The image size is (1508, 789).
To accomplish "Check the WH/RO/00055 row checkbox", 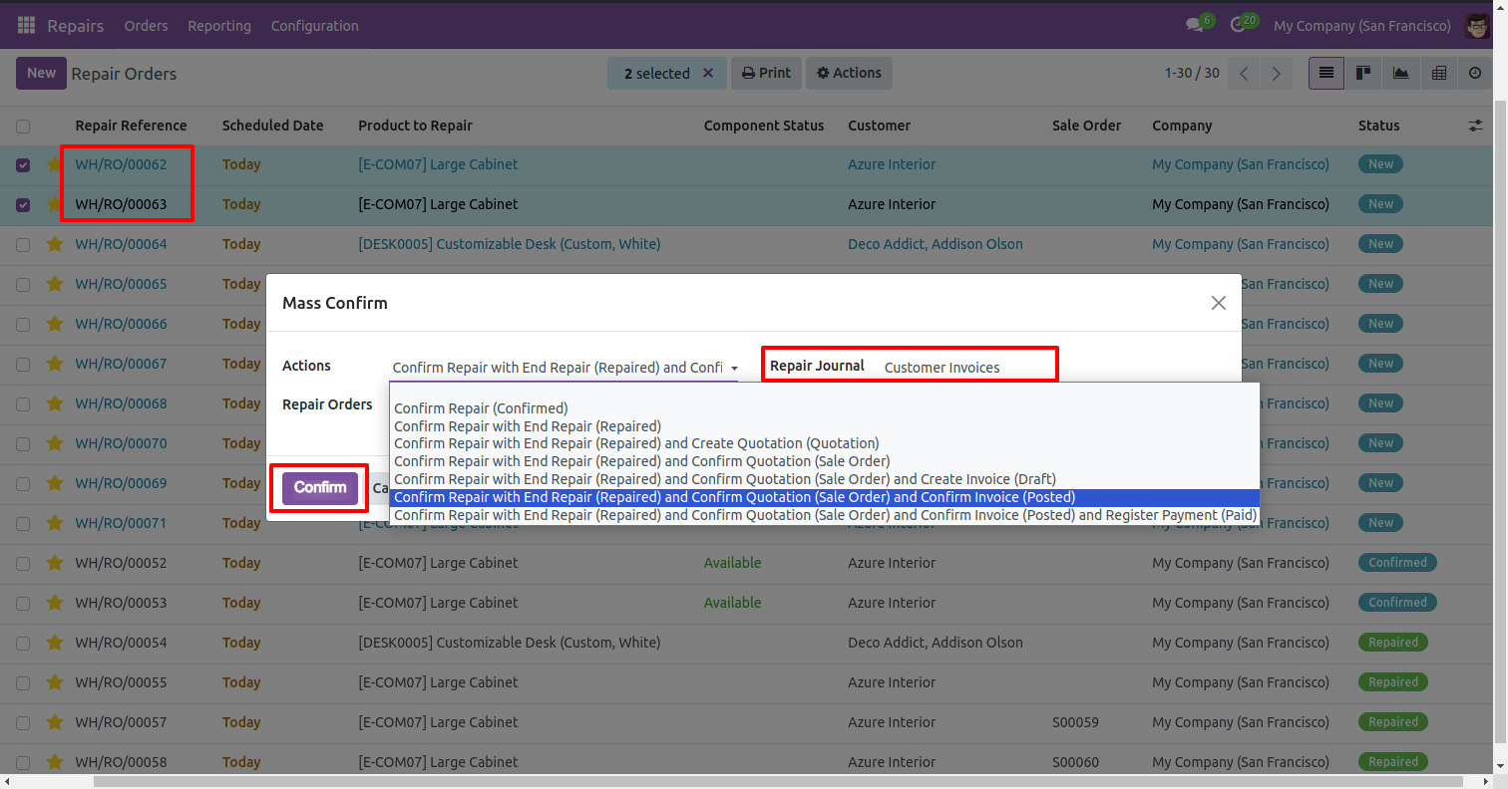I will 23,683.
